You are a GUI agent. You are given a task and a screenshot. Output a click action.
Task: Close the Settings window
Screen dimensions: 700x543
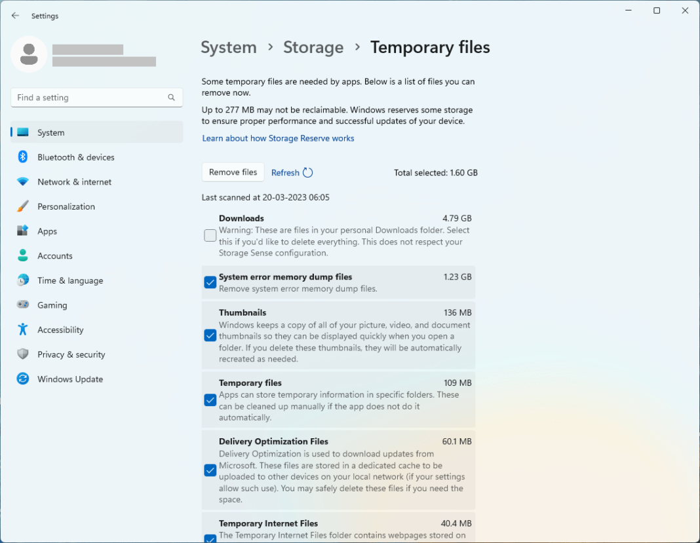pyautogui.click(x=686, y=10)
